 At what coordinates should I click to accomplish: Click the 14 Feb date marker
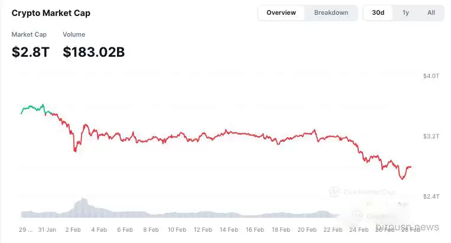coord(228,229)
